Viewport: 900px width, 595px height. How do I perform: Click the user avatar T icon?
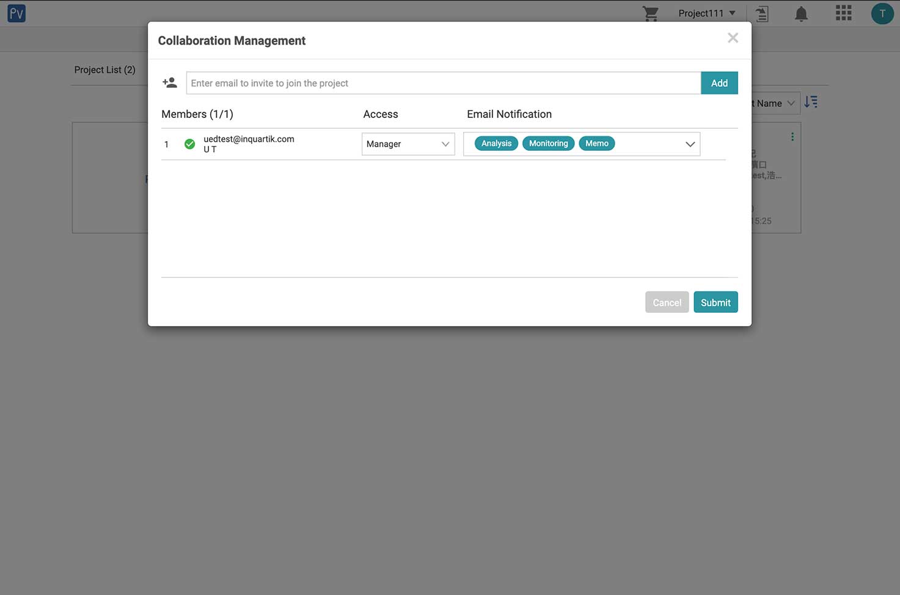pyautogui.click(x=882, y=13)
